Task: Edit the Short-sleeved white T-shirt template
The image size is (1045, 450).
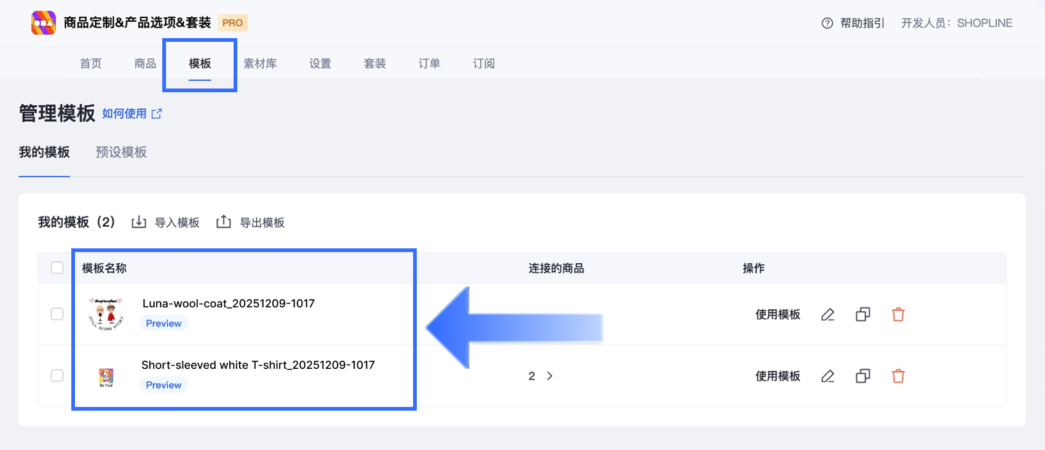Action: (828, 376)
